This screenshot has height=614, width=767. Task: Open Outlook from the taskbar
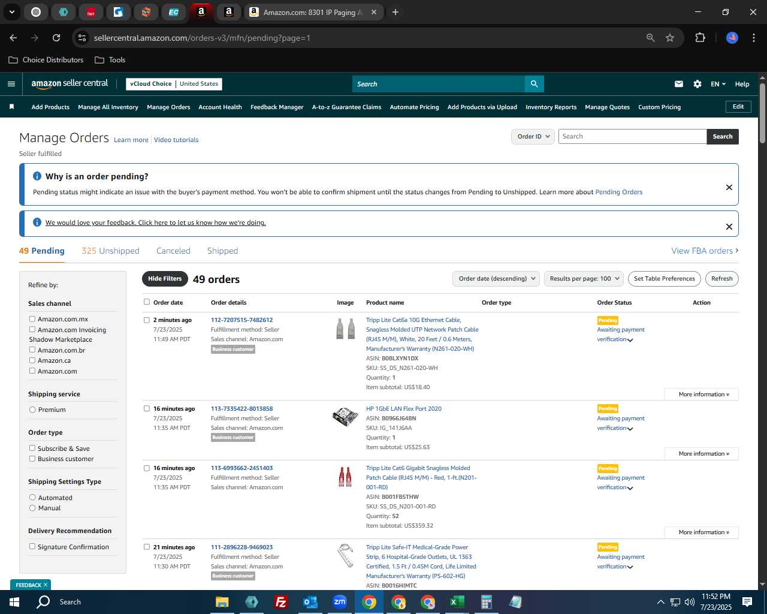click(310, 602)
